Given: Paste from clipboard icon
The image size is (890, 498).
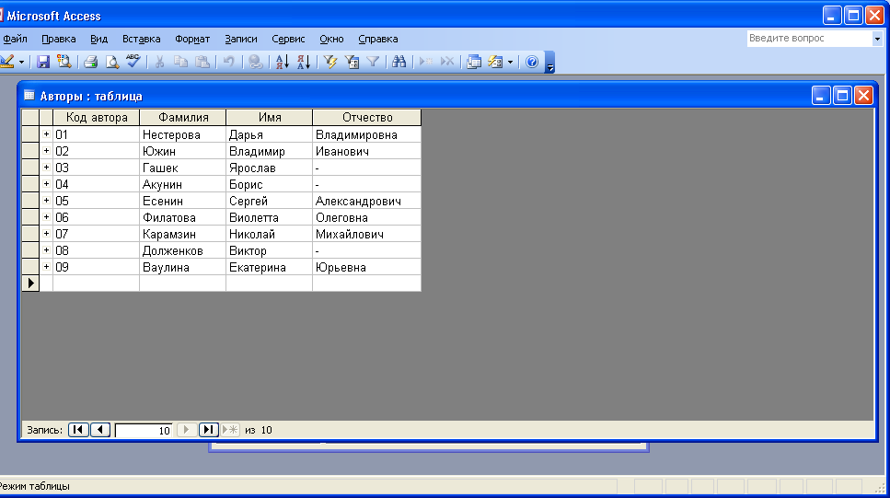Looking at the screenshot, I should point(202,62).
